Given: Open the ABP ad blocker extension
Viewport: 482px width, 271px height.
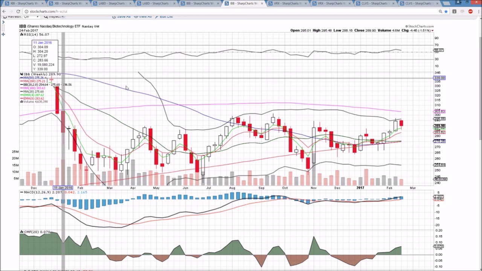Looking at the screenshot, I should tap(470, 11).
